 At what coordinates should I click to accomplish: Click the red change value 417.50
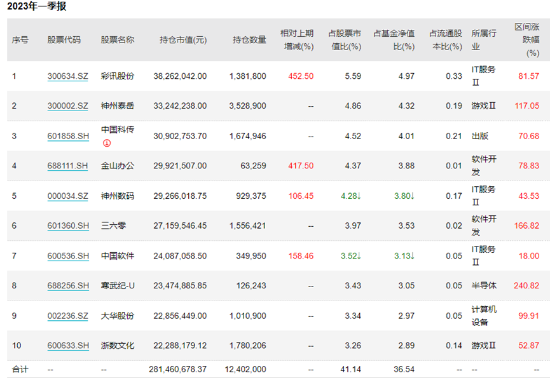pos(301,166)
